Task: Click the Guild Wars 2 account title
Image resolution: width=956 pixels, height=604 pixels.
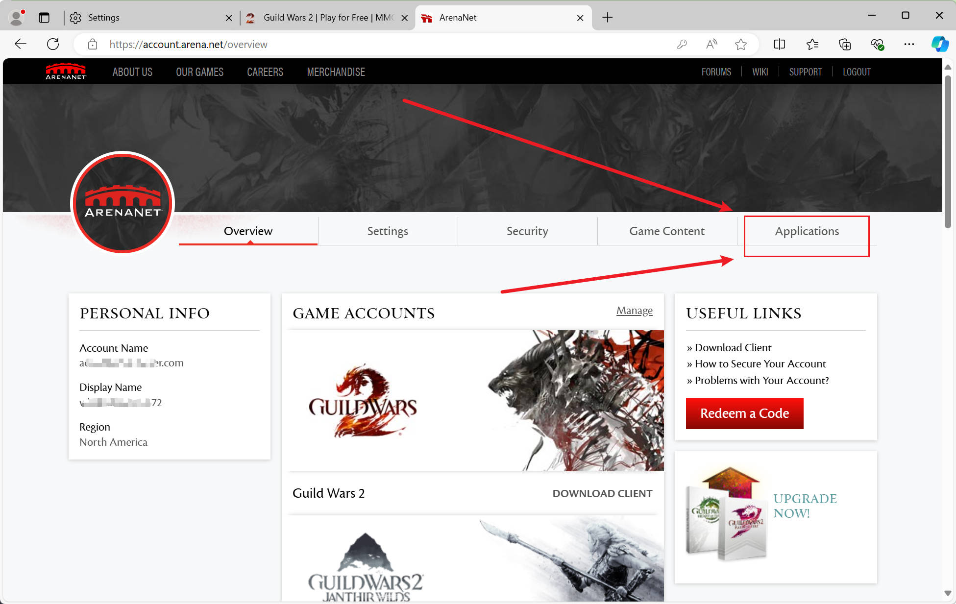Action: pyautogui.click(x=328, y=493)
